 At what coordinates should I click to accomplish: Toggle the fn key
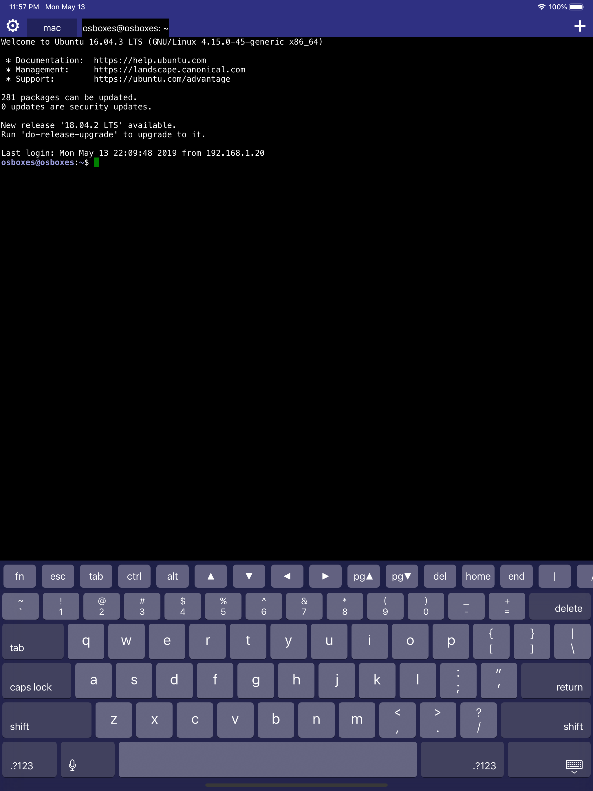20,576
